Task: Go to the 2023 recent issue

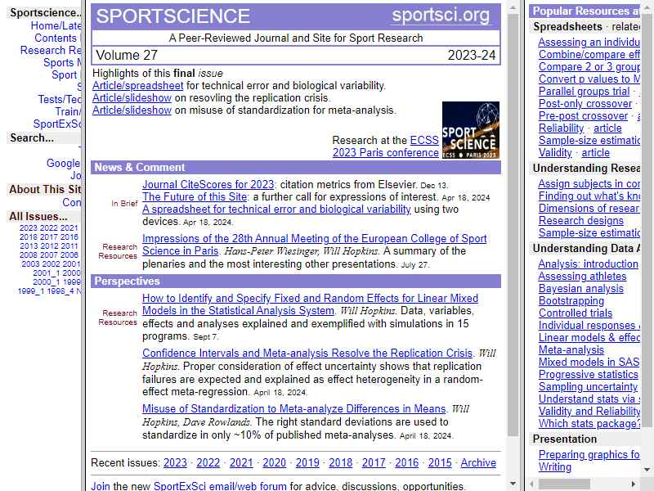Action: coord(175,463)
